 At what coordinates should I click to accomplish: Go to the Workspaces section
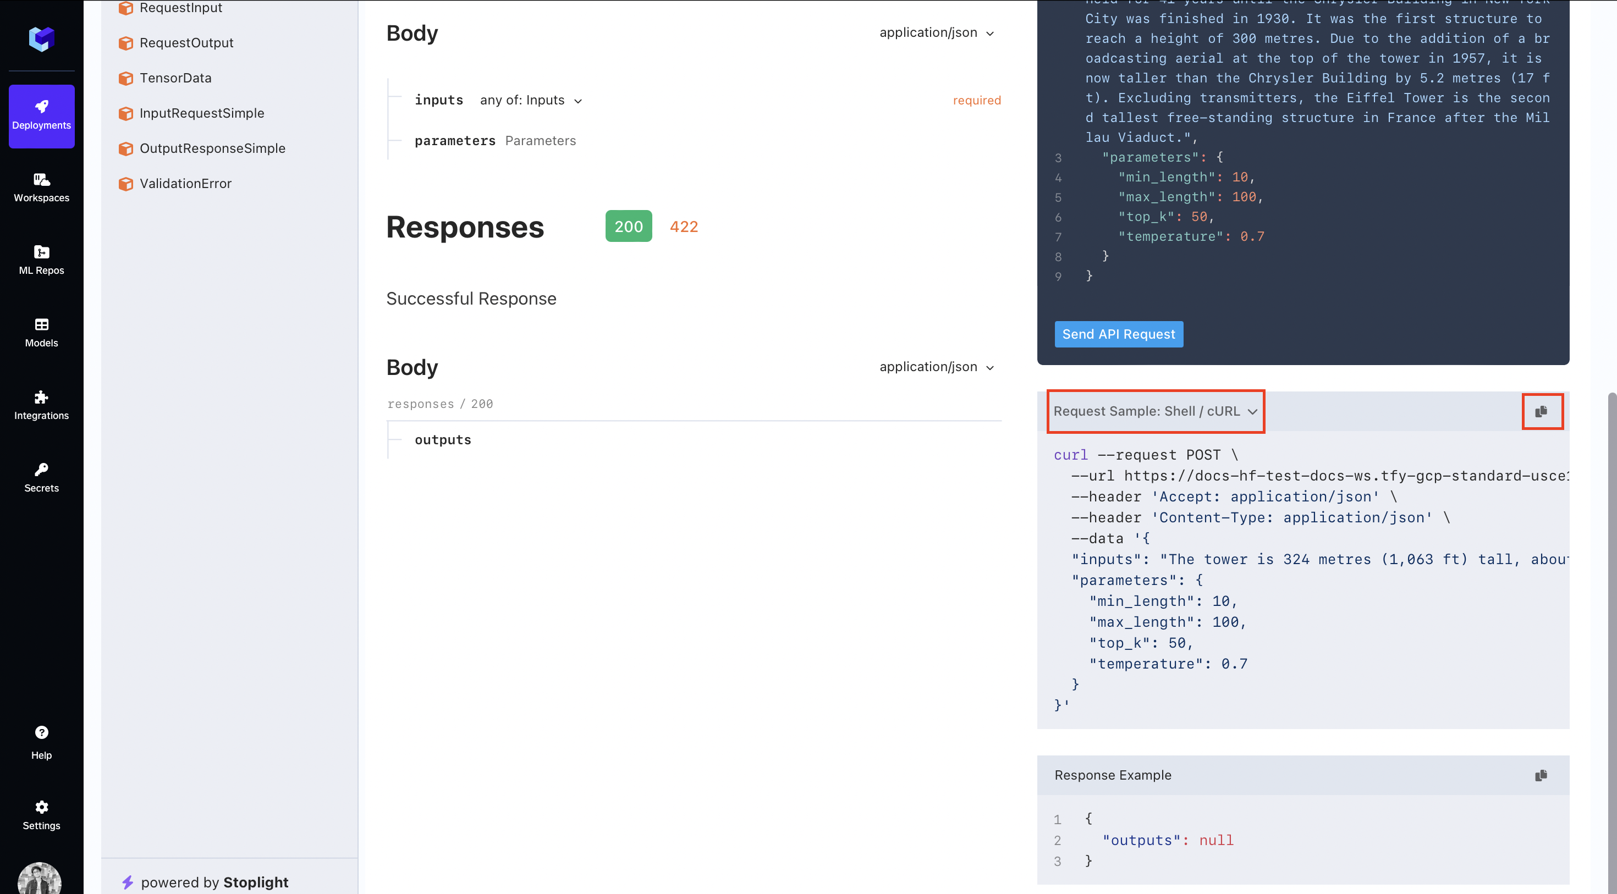41,187
